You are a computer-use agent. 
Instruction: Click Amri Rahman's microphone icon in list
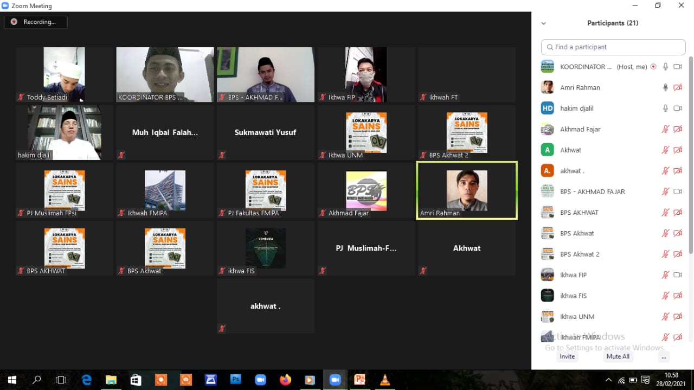point(665,87)
